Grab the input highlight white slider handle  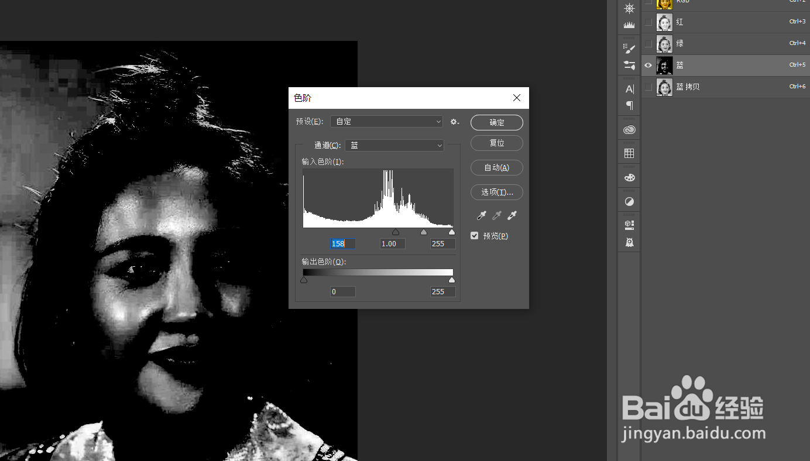(452, 232)
